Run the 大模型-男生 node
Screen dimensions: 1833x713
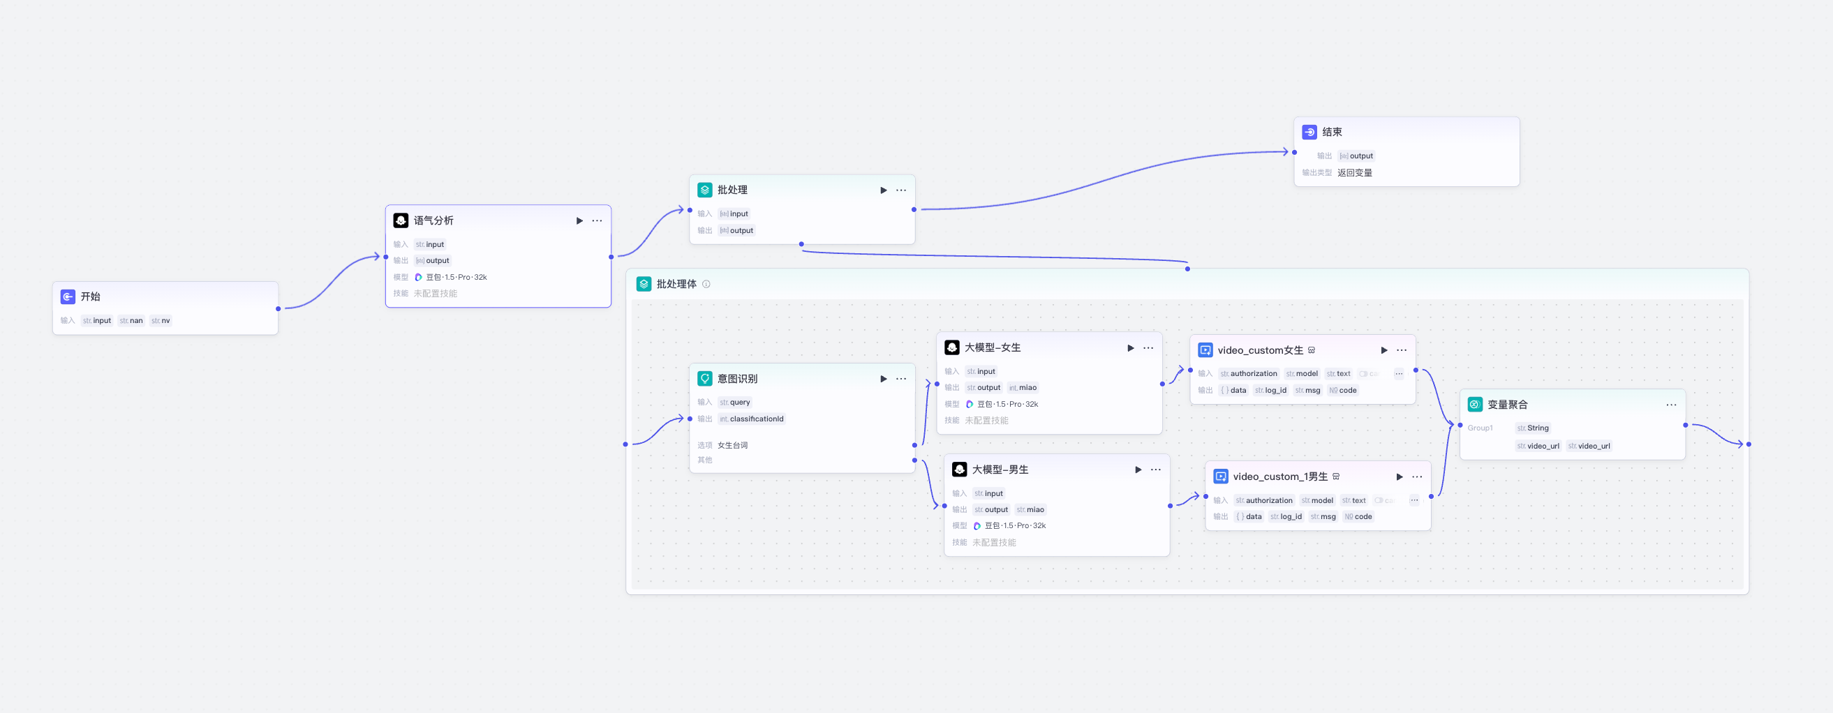(x=1138, y=470)
